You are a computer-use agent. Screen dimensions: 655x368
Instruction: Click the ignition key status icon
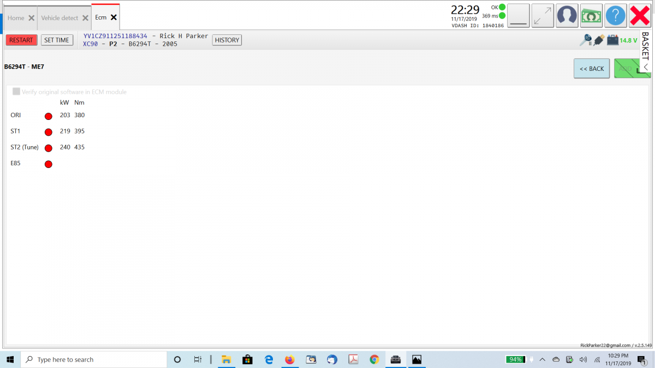click(x=586, y=40)
